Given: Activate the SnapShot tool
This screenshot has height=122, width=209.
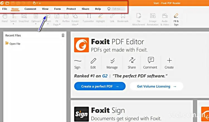Looking at the screenshot, I should pyautogui.click(x=24, y=18).
